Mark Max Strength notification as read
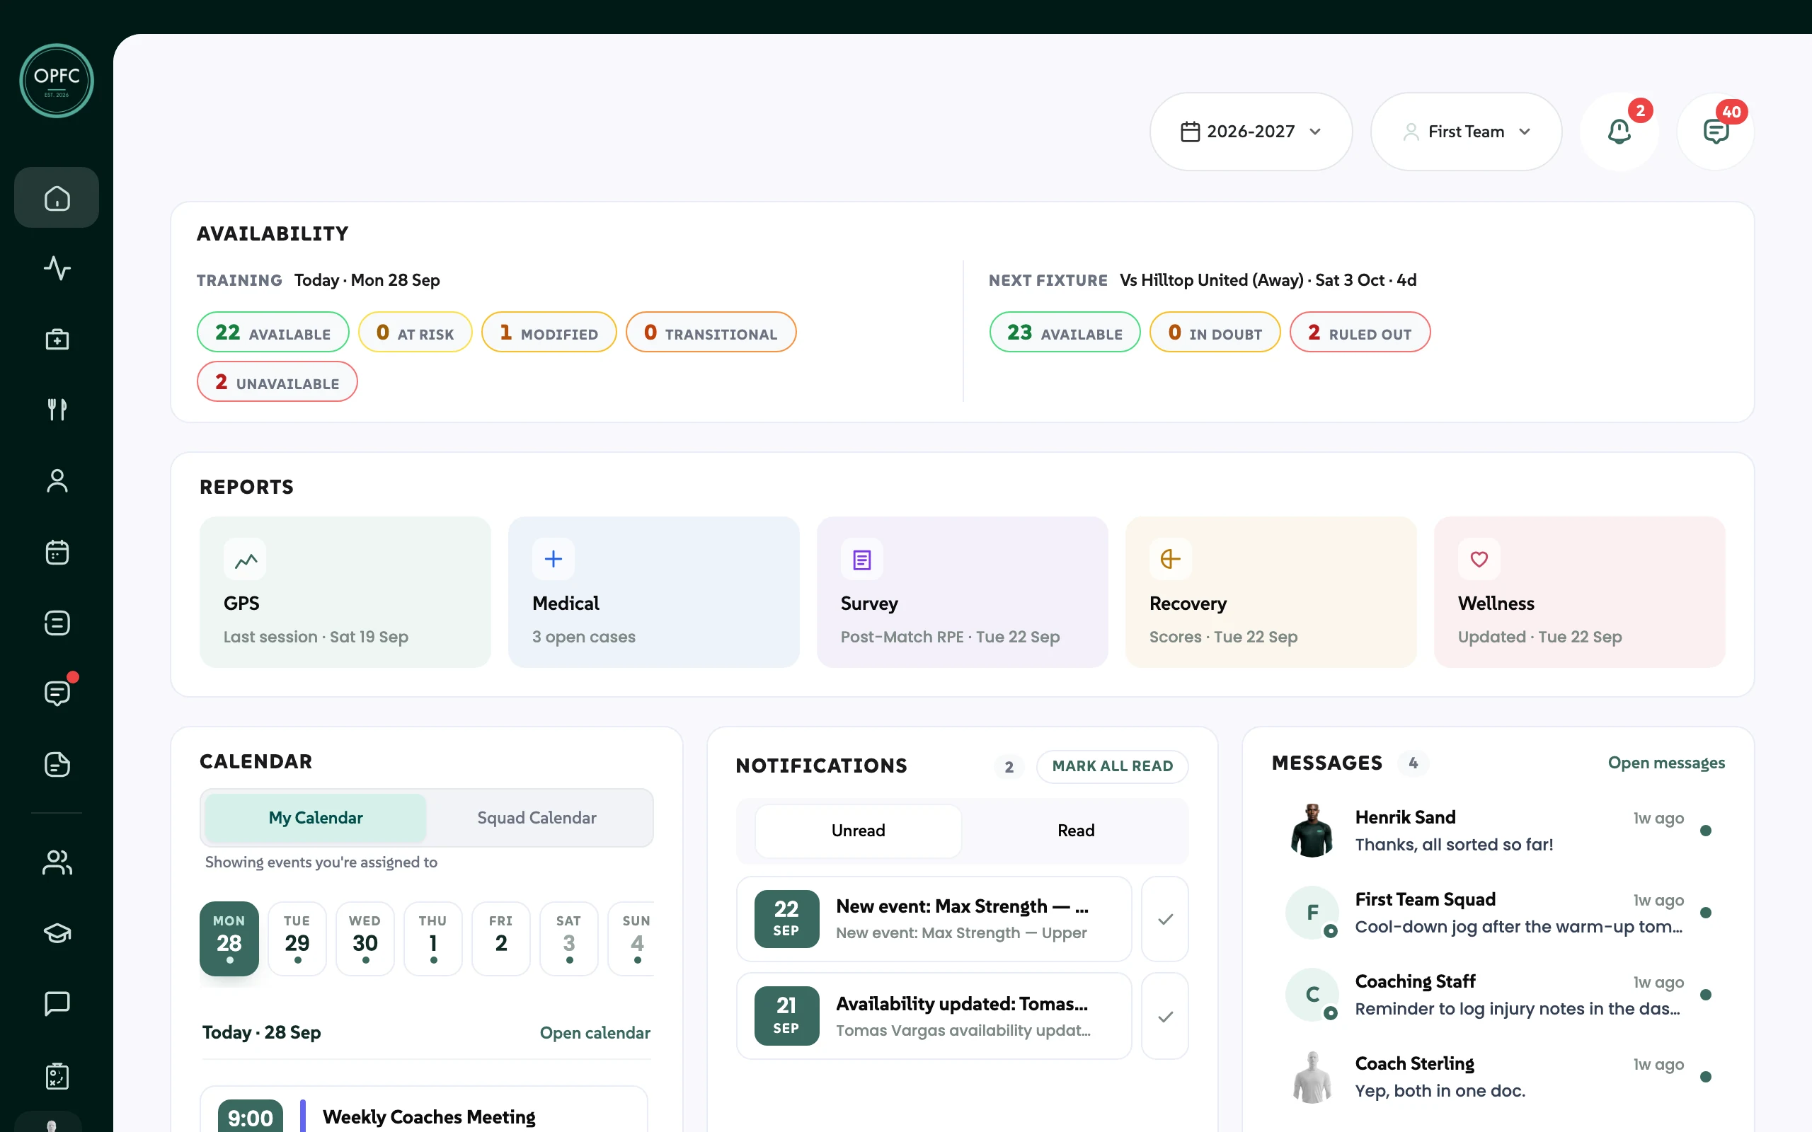Viewport: 1812px width, 1132px height. coord(1165,918)
